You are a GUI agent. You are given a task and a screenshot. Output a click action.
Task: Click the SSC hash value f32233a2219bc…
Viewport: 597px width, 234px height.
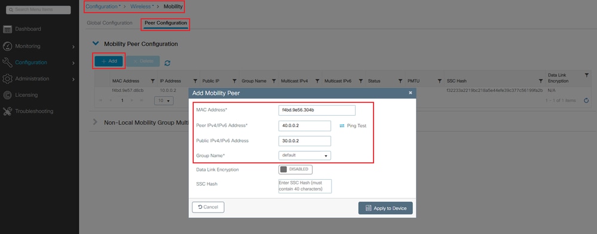495,91
